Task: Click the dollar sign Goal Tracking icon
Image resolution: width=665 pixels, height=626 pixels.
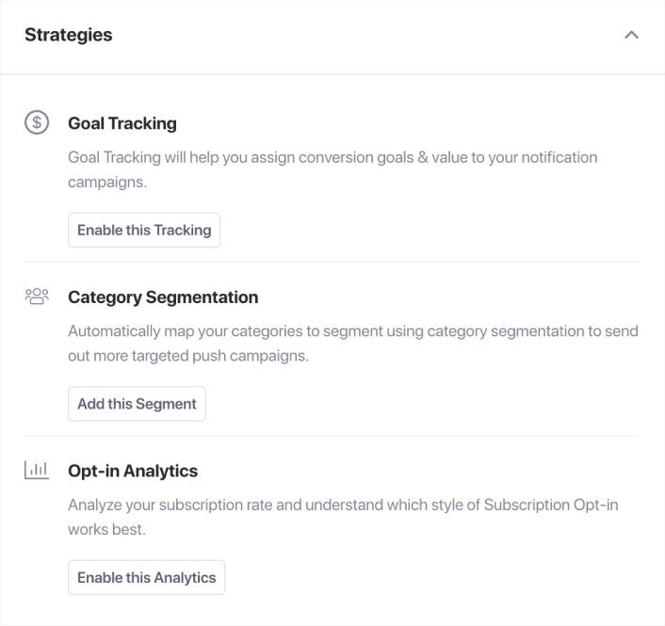Action: (37, 122)
